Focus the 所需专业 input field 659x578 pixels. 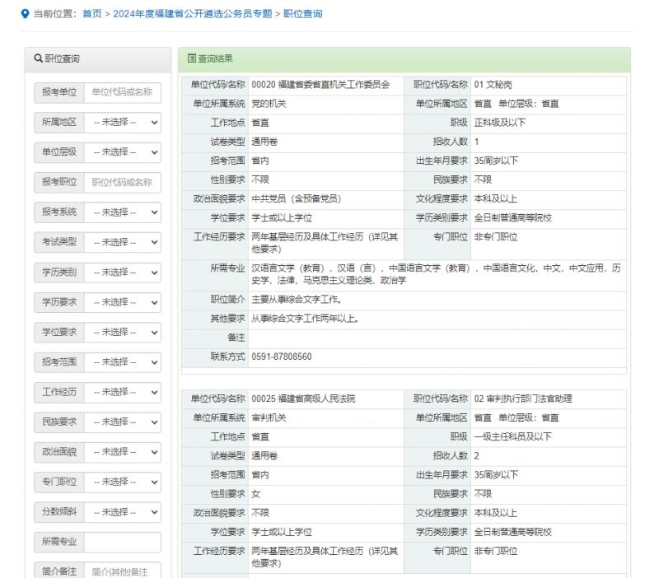122,543
